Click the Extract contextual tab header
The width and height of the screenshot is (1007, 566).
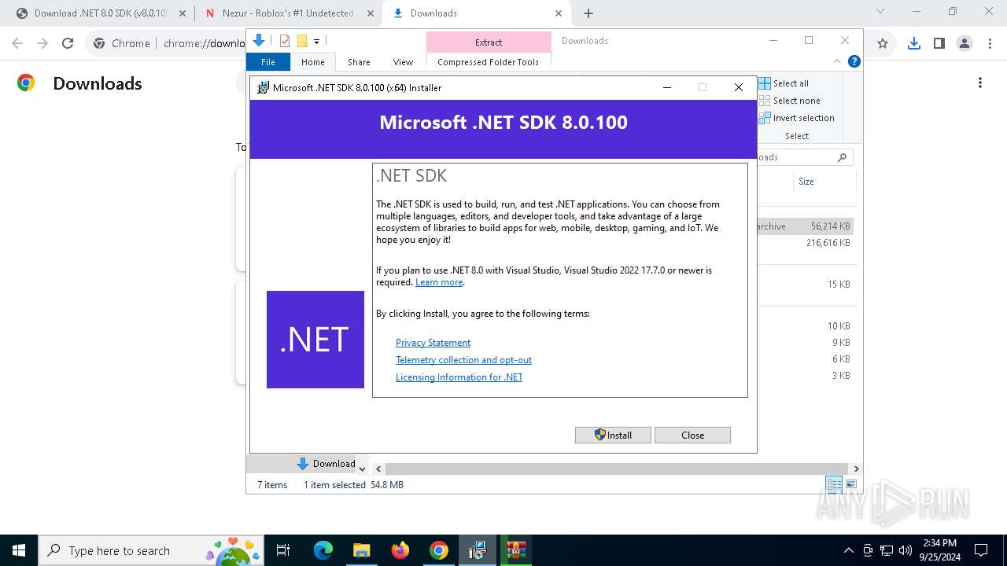tap(489, 42)
